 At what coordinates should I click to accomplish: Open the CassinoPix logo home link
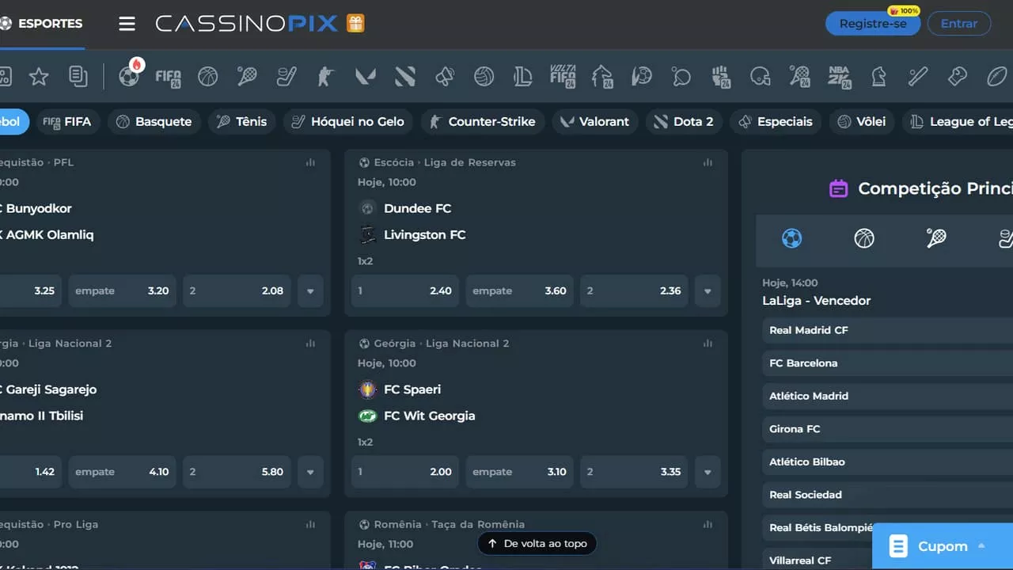click(247, 24)
